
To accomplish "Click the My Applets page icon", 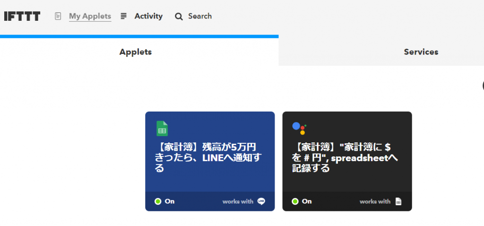I will click(58, 16).
